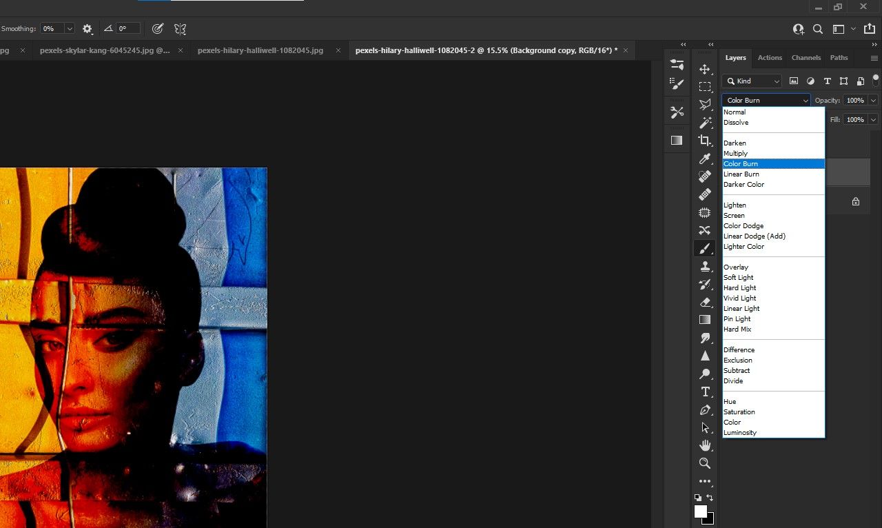
Task: Toggle smart object layer filter
Action: [861, 81]
